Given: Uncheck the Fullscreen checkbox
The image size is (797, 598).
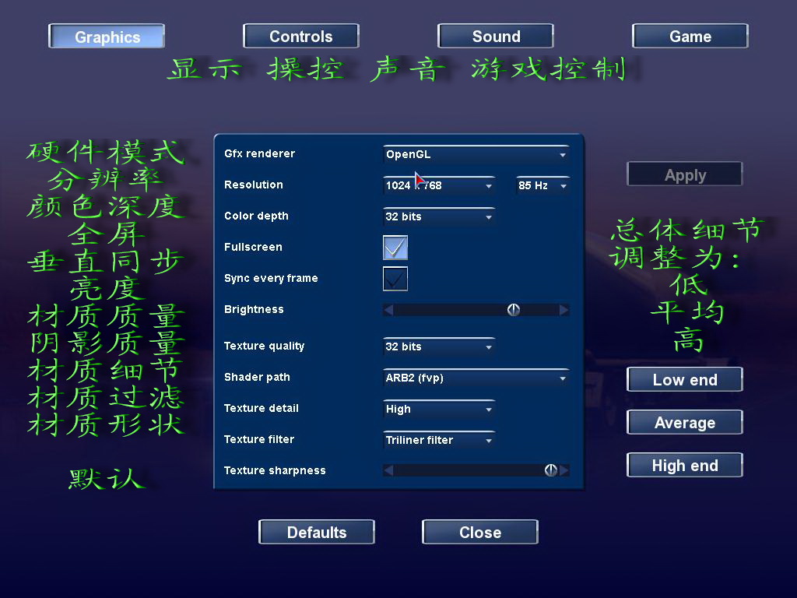Looking at the screenshot, I should click(x=395, y=248).
